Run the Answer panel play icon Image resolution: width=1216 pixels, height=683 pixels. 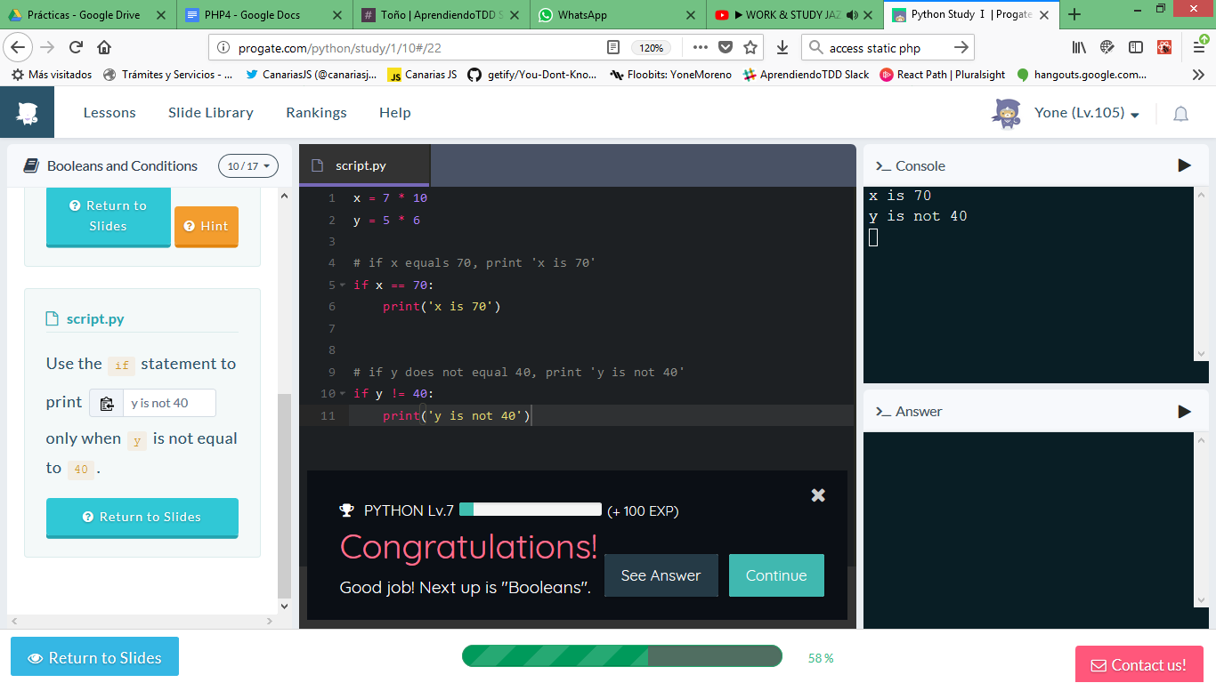tap(1184, 411)
